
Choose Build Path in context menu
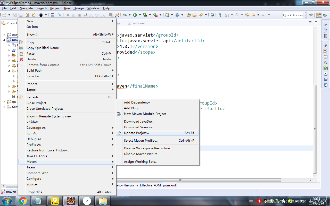pos(67,71)
